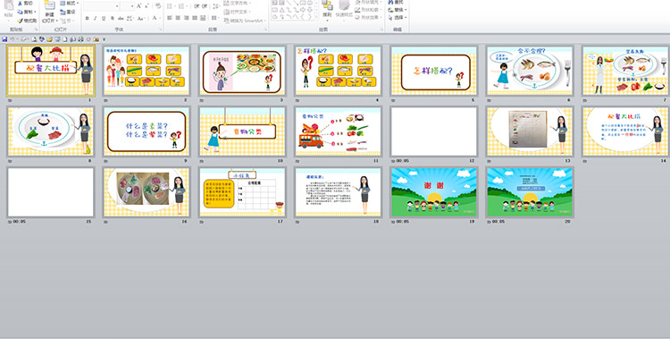Click the Cut (剪切) scissors icon

tap(20, 3)
